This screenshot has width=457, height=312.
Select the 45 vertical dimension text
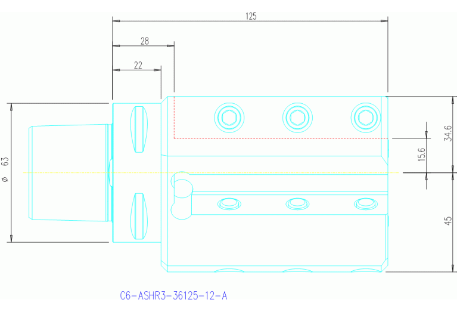point(448,221)
